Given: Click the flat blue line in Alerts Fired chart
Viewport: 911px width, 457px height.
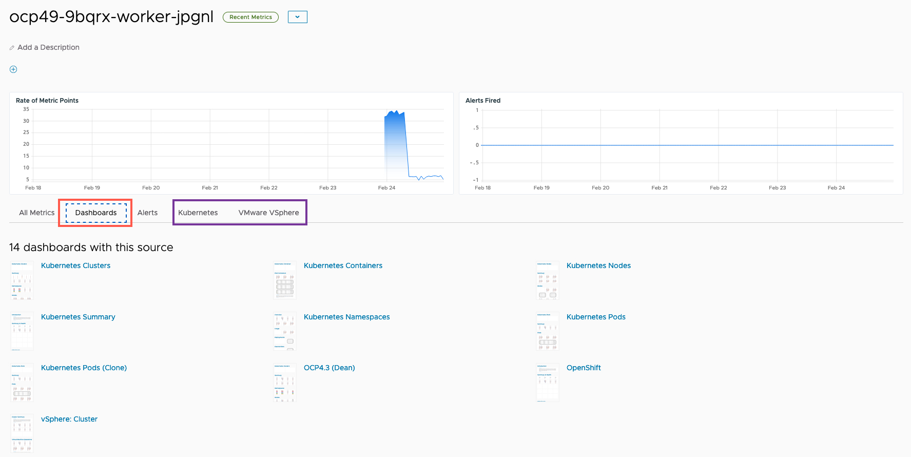Looking at the screenshot, I should [687, 145].
